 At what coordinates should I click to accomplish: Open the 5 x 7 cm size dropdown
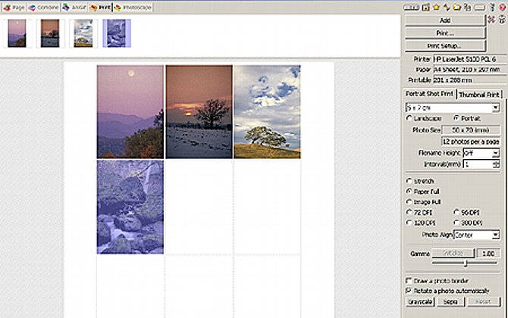(495, 108)
